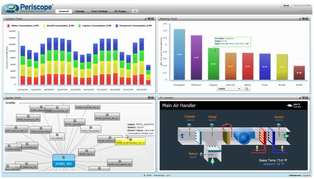The width and height of the screenshot is (314, 179).
Task: Click the green Cypress ranking bar
Action: [x=213, y=64]
